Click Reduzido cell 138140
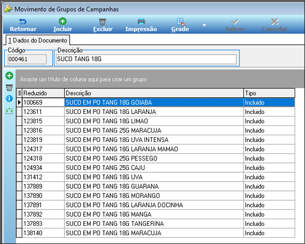 pyautogui.click(x=43, y=233)
